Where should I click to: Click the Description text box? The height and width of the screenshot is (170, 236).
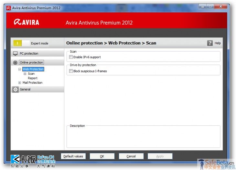point(144,137)
